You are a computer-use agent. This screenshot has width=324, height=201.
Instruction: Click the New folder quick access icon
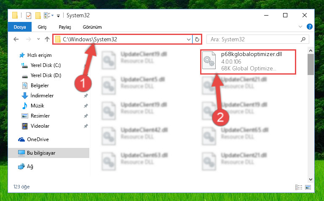[x=38, y=16]
